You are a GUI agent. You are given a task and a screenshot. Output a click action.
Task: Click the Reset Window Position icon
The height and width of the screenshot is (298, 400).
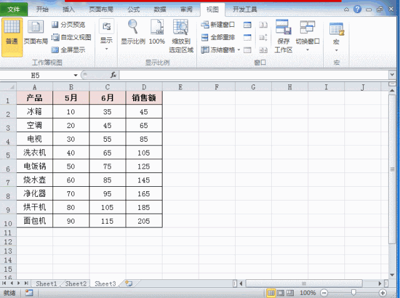coord(263,50)
